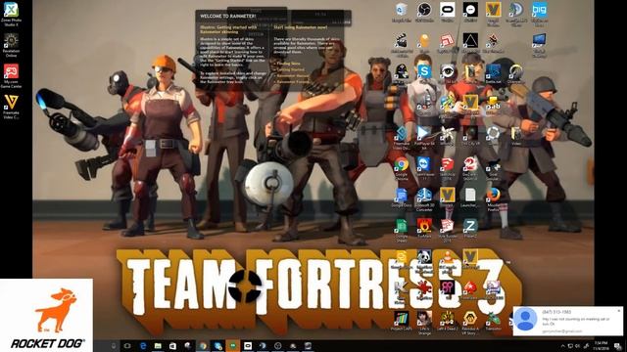The height and width of the screenshot is (352, 627).
Task: Open the clapperboard video desktop shortcut
Action: (401, 45)
